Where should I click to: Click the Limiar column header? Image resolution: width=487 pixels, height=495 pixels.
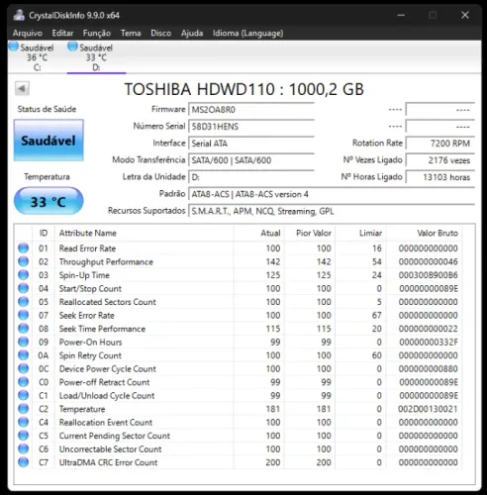pos(360,233)
